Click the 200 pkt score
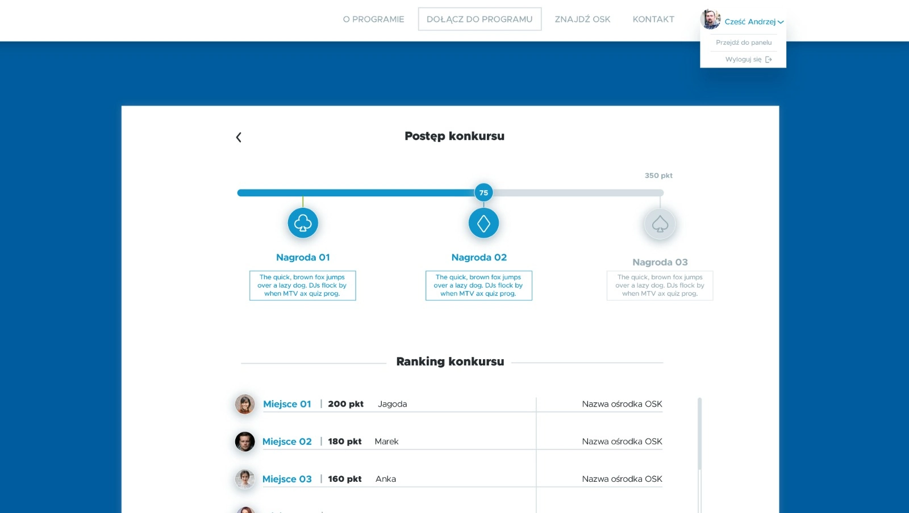Image resolution: width=909 pixels, height=513 pixels. tap(345, 404)
